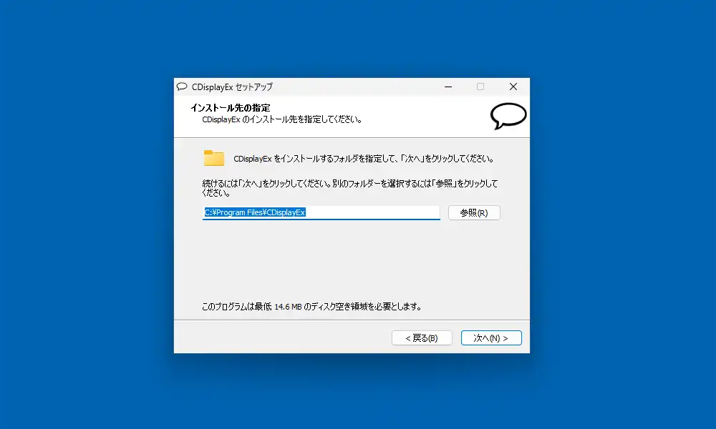
Task: Click the speech bubble icon in title bar
Action: [182, 87]
